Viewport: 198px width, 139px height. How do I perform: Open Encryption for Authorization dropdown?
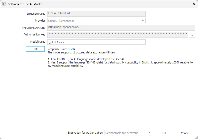point(128,133)
